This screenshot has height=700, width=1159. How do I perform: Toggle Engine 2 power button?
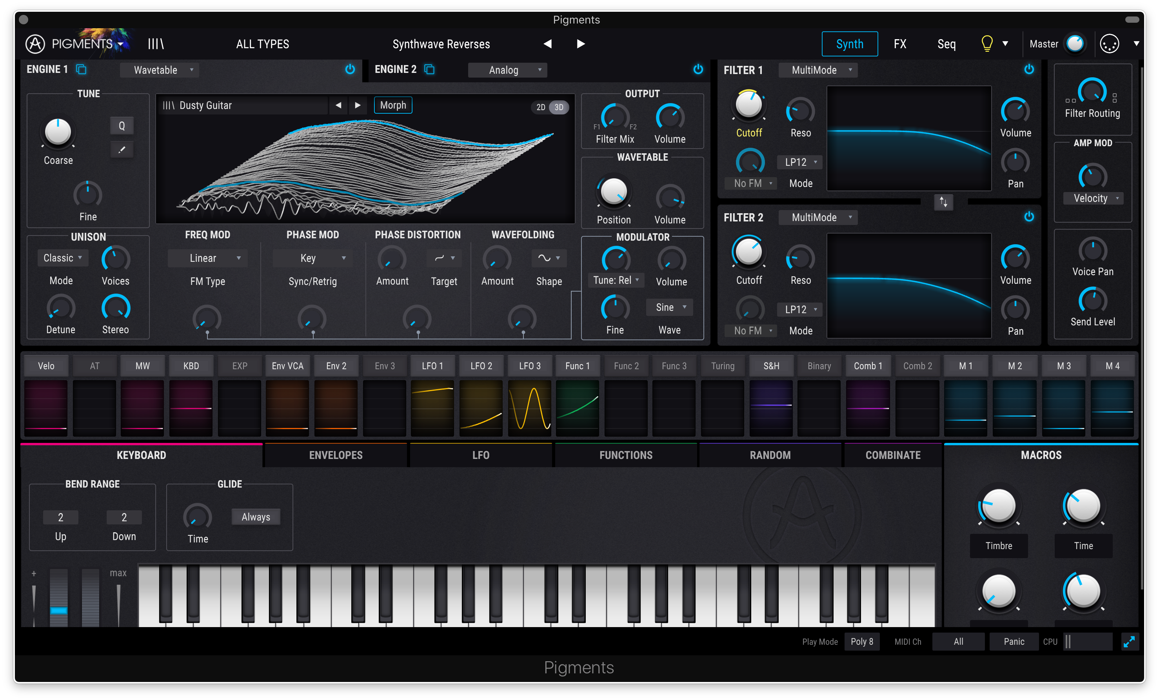pos(698,70)
